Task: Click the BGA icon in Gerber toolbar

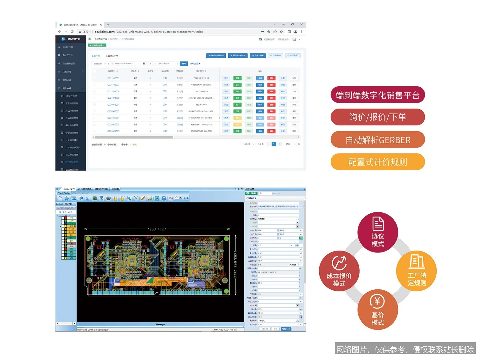Action: pyautogui.click(x=171, y=198)
